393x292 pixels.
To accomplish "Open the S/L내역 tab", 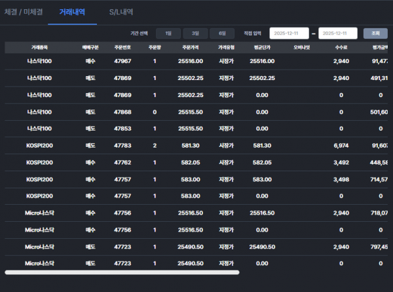I will [121, 12].
